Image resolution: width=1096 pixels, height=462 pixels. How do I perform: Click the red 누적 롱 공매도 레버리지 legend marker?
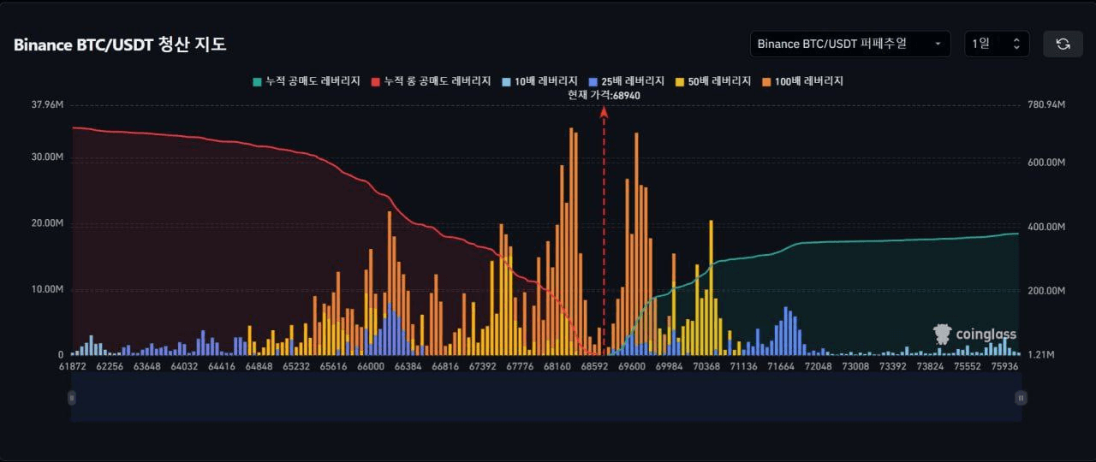[375, 81]
